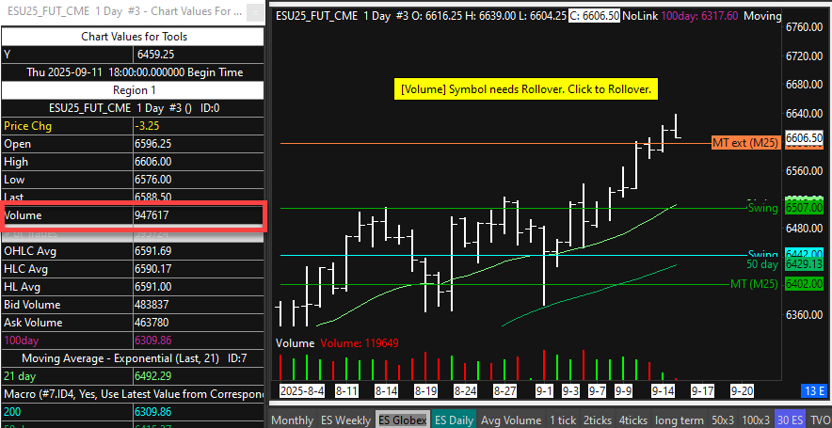This screenshot has width=832, height=428.
Task: Click the 6760.00 price scale label
Action: (x=804, y=27)
